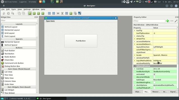Select Check Box in Widget Box
This screenshot has height=100, width=179.
pyautogui.click(x=9, y=60)
